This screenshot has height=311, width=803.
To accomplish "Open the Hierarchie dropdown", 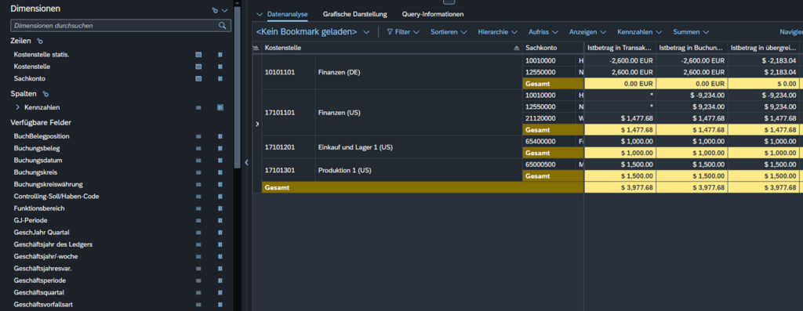I will [x=497, y=31].
